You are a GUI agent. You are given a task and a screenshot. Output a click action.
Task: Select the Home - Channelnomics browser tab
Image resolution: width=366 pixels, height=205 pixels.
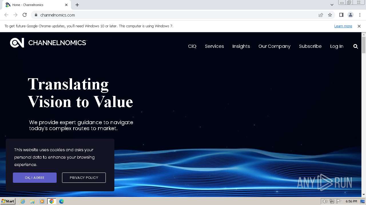37,5
